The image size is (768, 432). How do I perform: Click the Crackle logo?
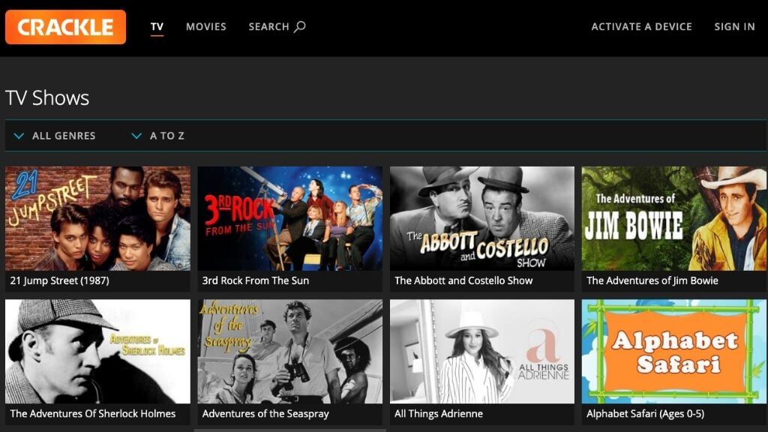pos(66,27)
